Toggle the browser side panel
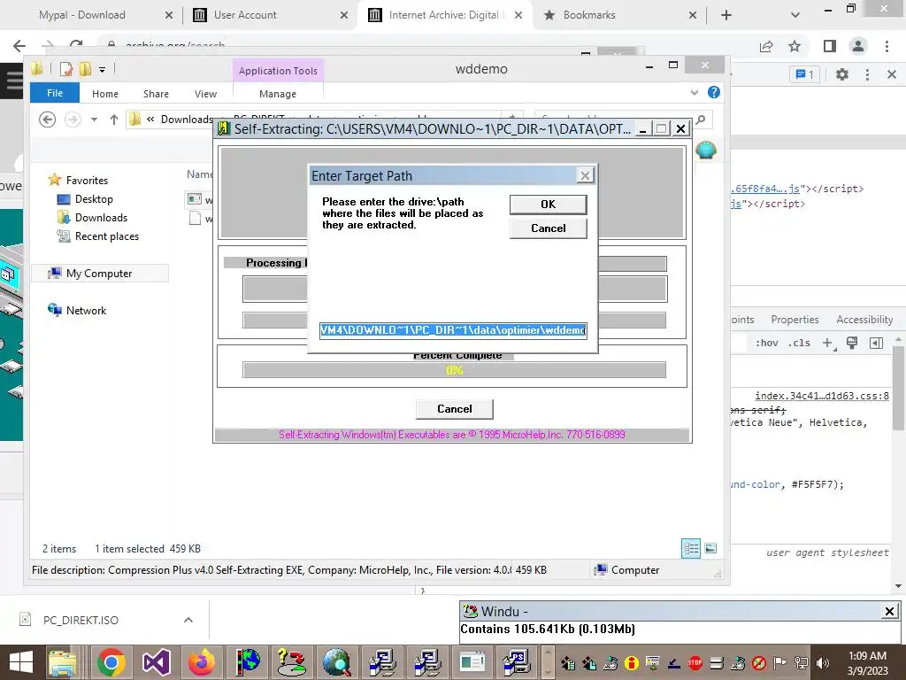906x680 pixels. [x=830, y=46]
